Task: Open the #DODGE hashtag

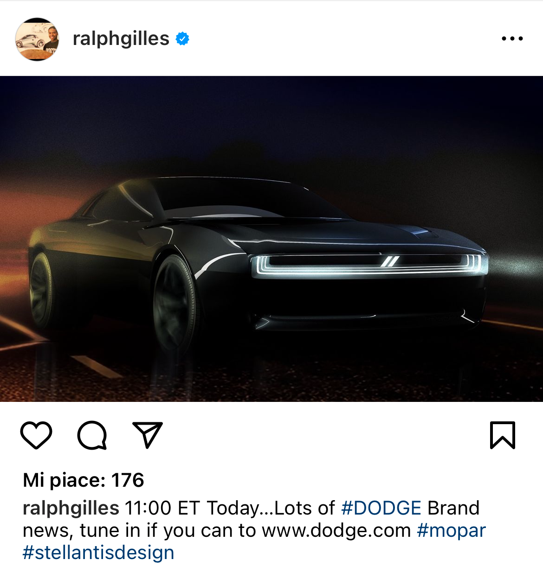Action: tap(381, 508)
